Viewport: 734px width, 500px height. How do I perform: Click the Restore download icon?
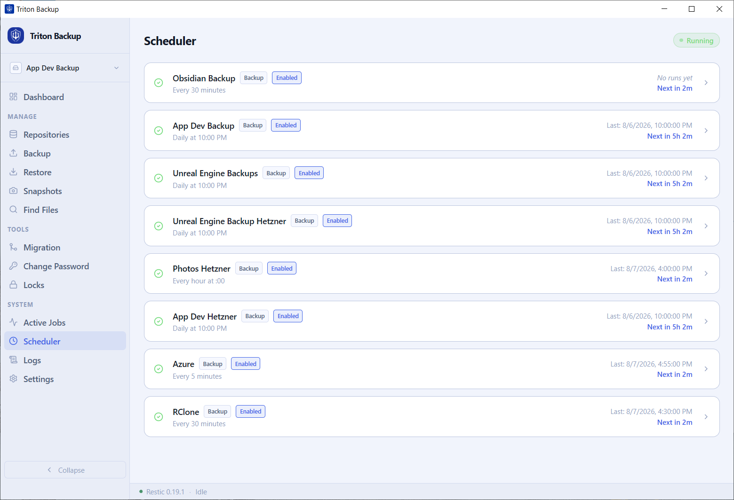13,172
